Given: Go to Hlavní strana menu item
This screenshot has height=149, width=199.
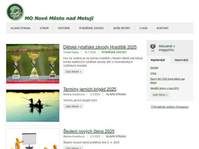Looking at the screenshot, I should (x=21, y=28).
